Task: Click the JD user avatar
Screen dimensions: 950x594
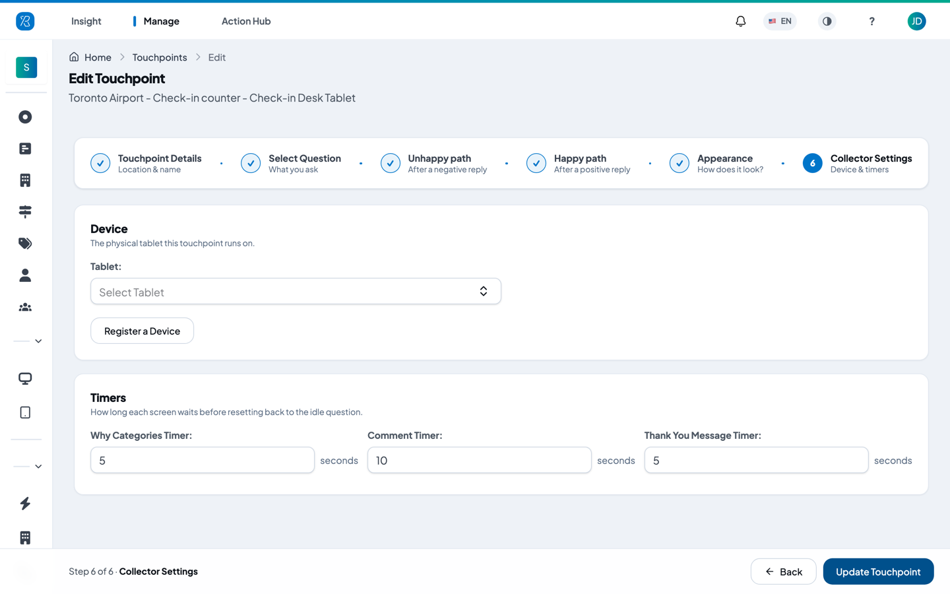Action: click(x=916, y=21)
